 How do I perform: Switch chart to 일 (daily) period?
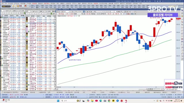[84, 12]
